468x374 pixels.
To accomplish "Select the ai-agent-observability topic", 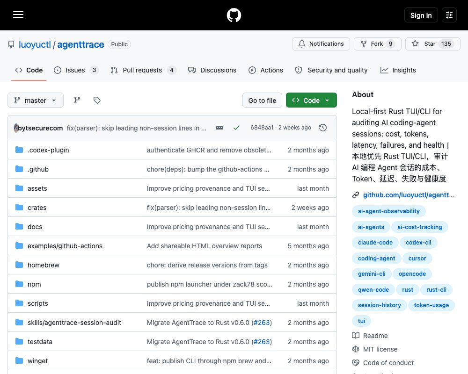I will pyautogui.click(x=388, y=211).
